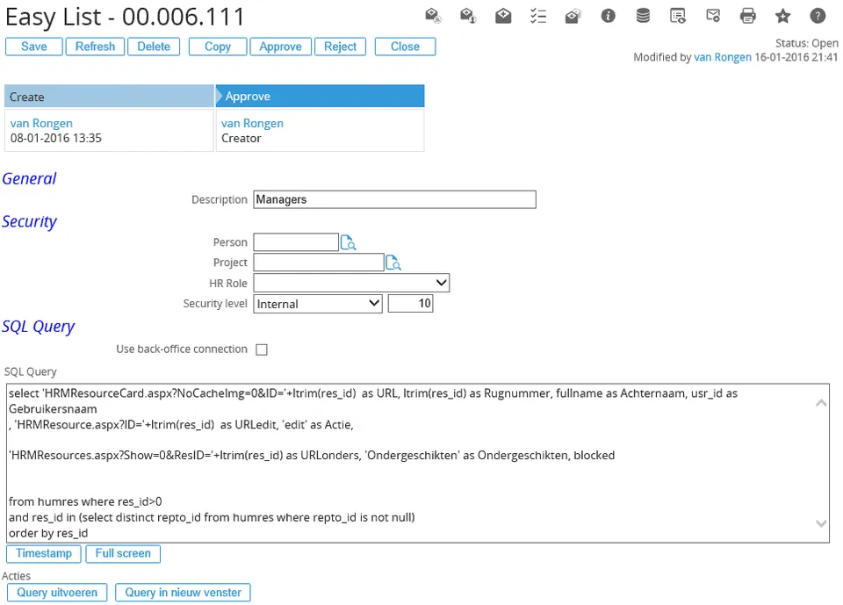Click the General section heading
Screen dimensions: 843x605
pyautogui.click(x=29, y=178)
